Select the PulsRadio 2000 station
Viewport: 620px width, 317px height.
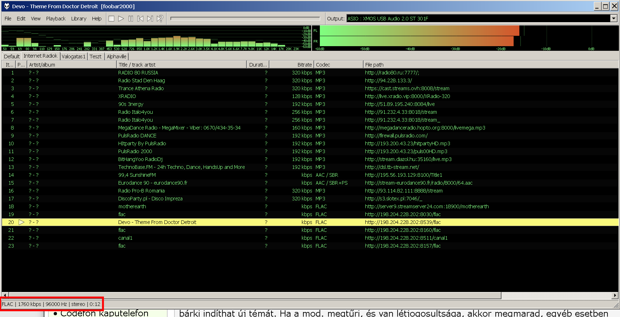click(x=310, y=151)
